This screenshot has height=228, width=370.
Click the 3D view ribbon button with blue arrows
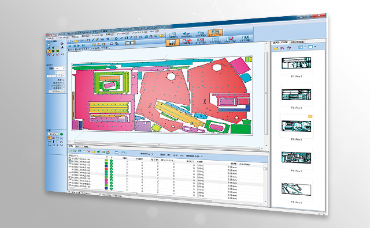pyautogui.click(x=186, y=35)
